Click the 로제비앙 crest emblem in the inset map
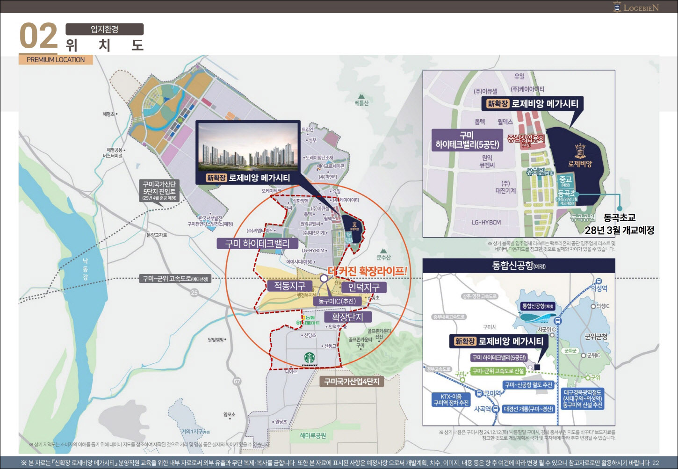678x469 pixels. click(580, 151)
